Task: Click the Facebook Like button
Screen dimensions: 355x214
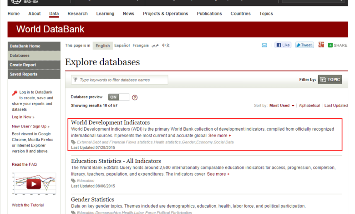Action: coord(283,45)
